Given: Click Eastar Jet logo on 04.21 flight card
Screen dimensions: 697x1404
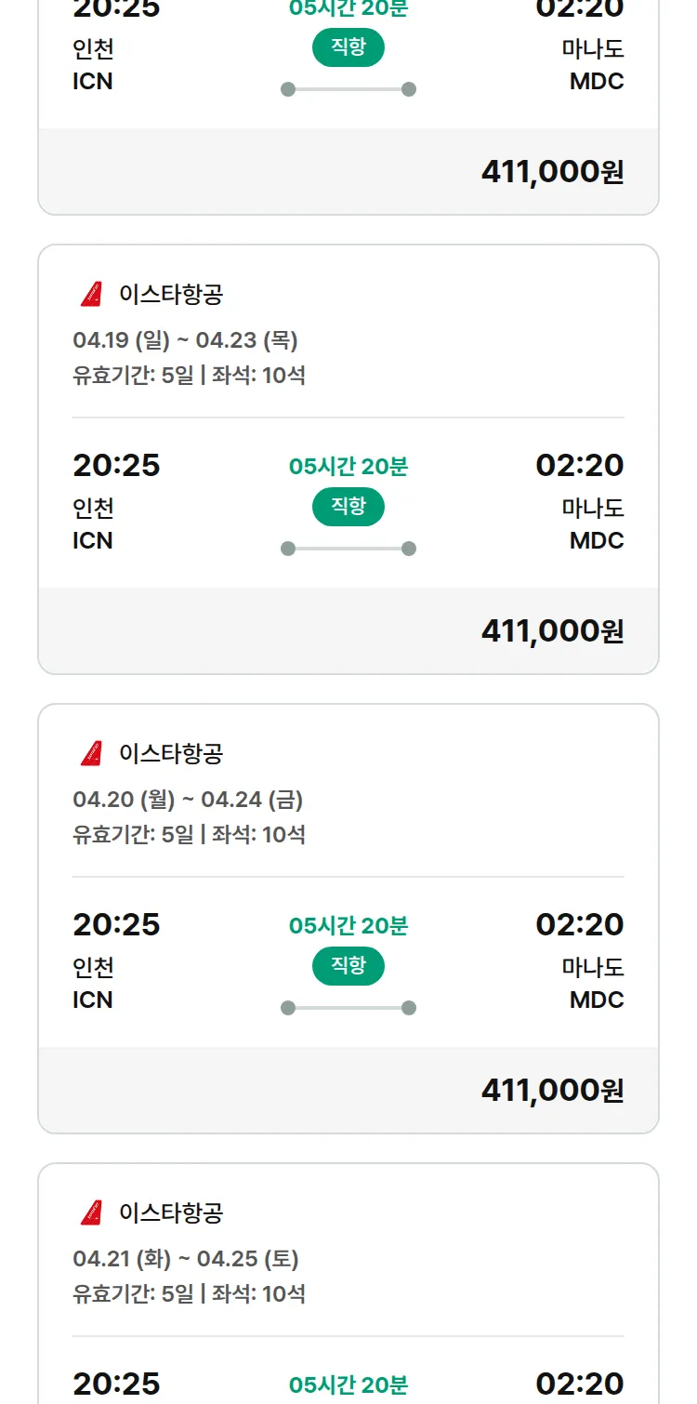Looking at the screenshot, I should 91,1212.
